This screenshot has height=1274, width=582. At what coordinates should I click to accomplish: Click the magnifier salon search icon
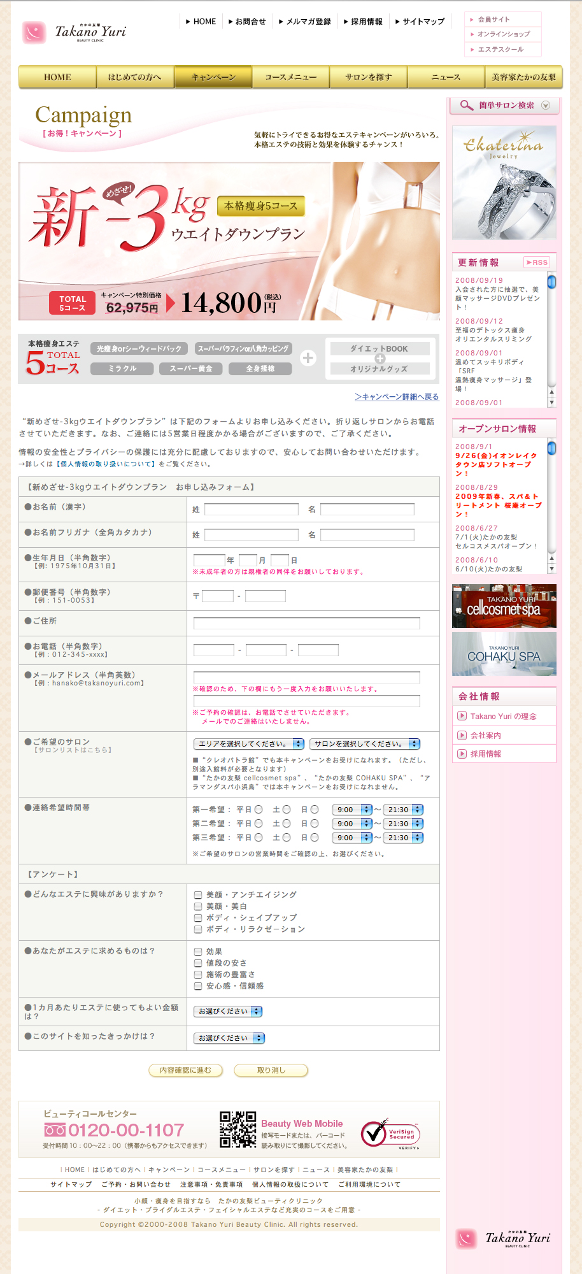(466, 106)
